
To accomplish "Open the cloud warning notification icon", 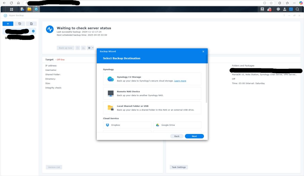I will [x=269, y=9].
